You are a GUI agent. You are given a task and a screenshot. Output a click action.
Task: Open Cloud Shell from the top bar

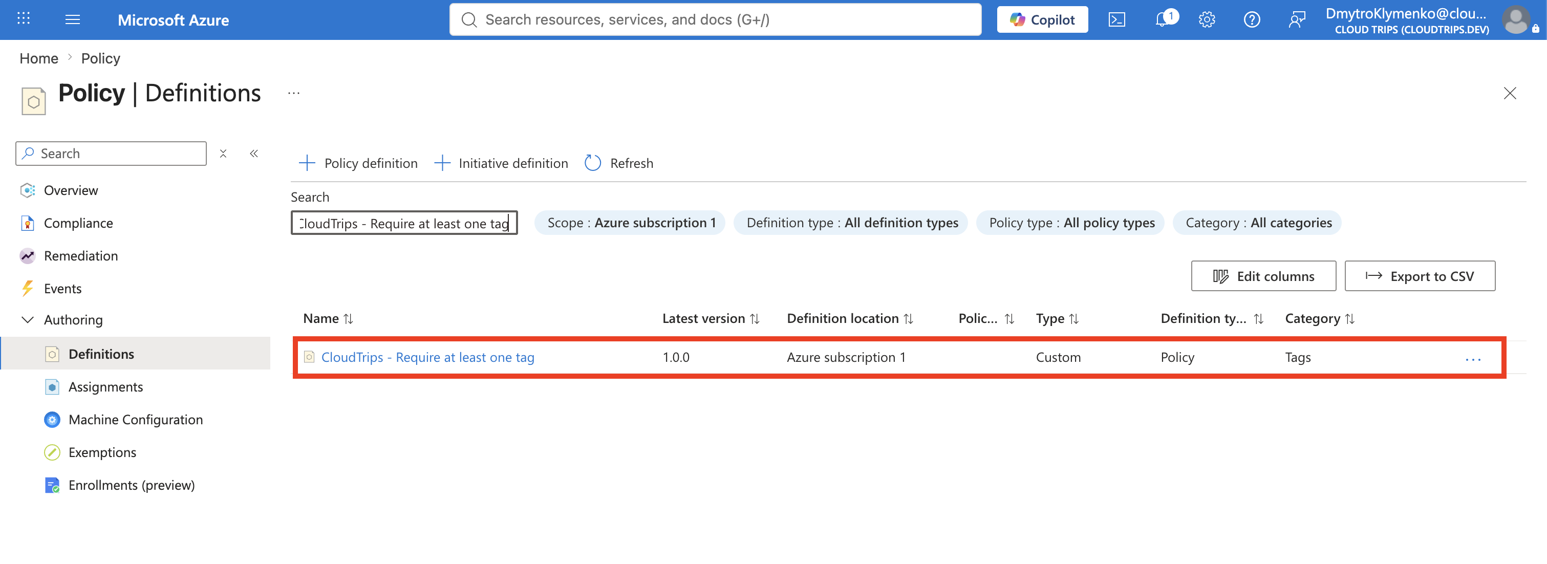coord(1116,20)
